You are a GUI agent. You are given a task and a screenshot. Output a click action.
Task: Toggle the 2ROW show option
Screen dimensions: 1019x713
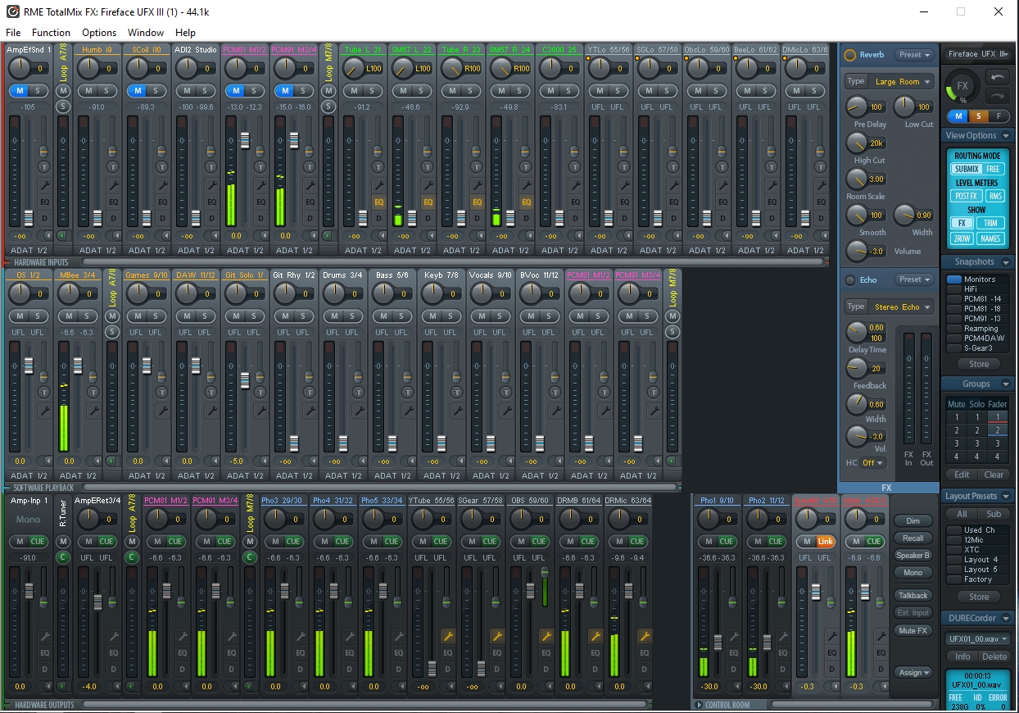(962, 238)
